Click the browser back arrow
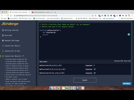This screenshot has width=134, height=100. click(2, 16)
